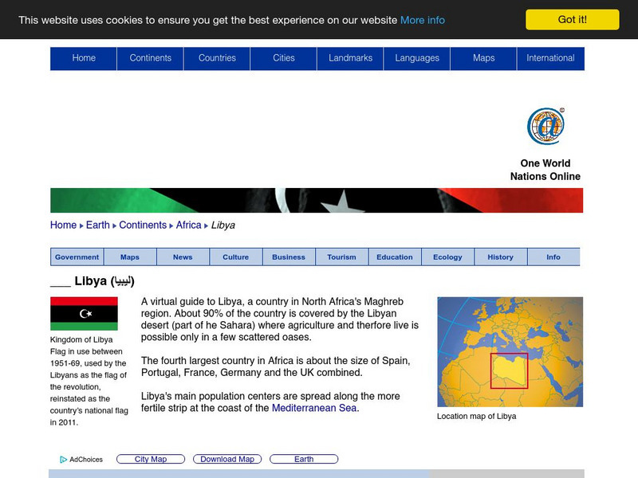638x478 pixels.
Task: Open the Languages navigation item
Action: click(x=417, y=57)
